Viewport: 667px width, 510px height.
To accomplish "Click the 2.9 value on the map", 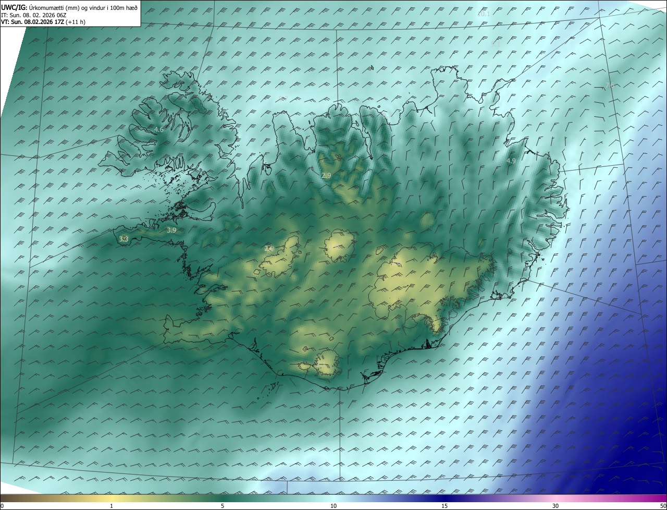I will 326,176.
